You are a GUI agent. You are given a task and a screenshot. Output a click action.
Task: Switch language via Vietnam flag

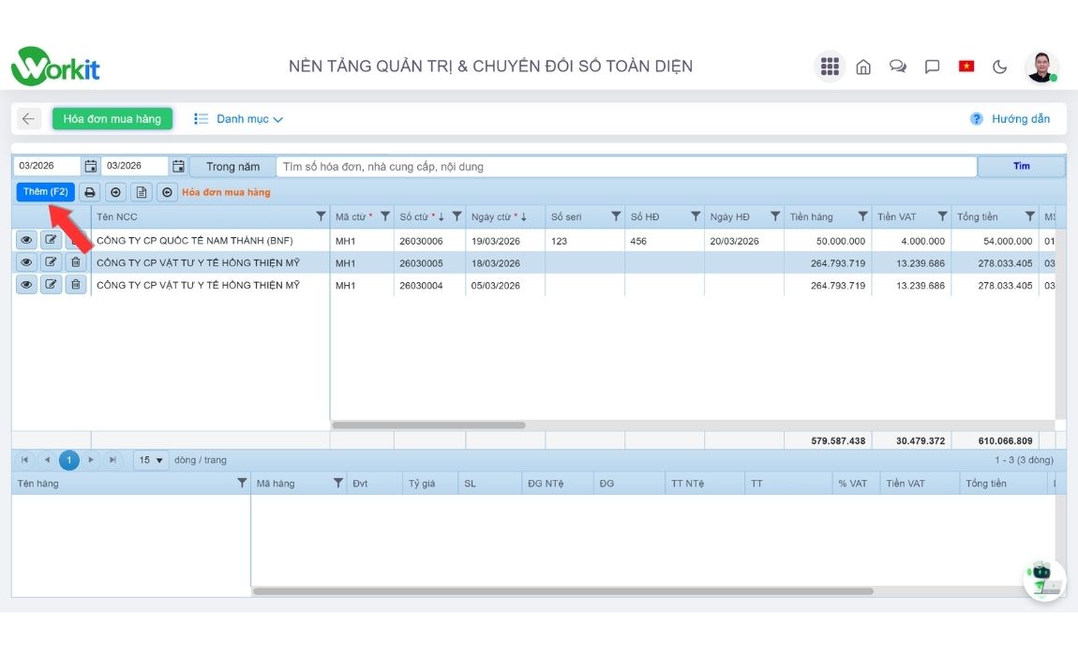(966, 67)
